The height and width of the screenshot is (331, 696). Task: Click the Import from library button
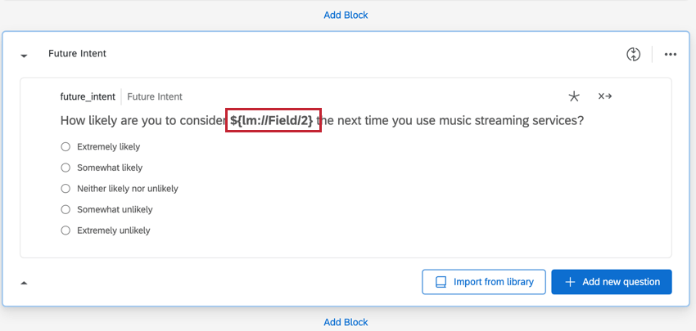483,282
